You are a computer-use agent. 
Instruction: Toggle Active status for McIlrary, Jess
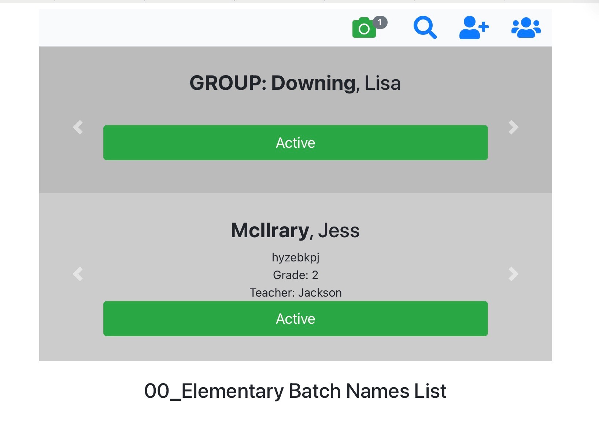[x=295, y=319]
